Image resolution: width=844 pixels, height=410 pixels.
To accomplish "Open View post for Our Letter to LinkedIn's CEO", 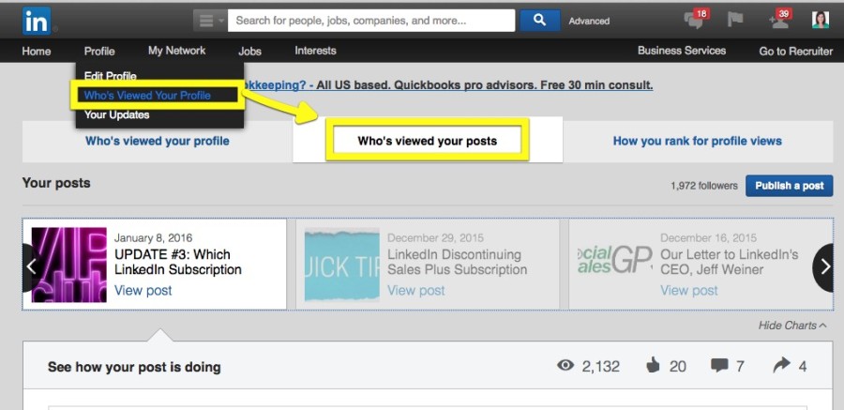I will [x=689, y=291].
